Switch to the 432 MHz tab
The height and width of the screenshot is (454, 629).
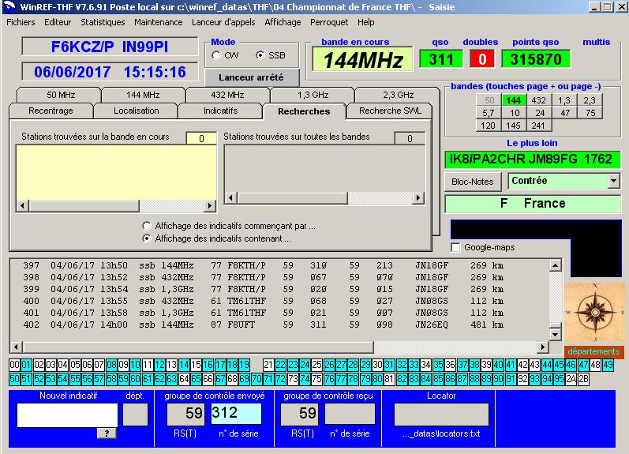coord(227,95)
